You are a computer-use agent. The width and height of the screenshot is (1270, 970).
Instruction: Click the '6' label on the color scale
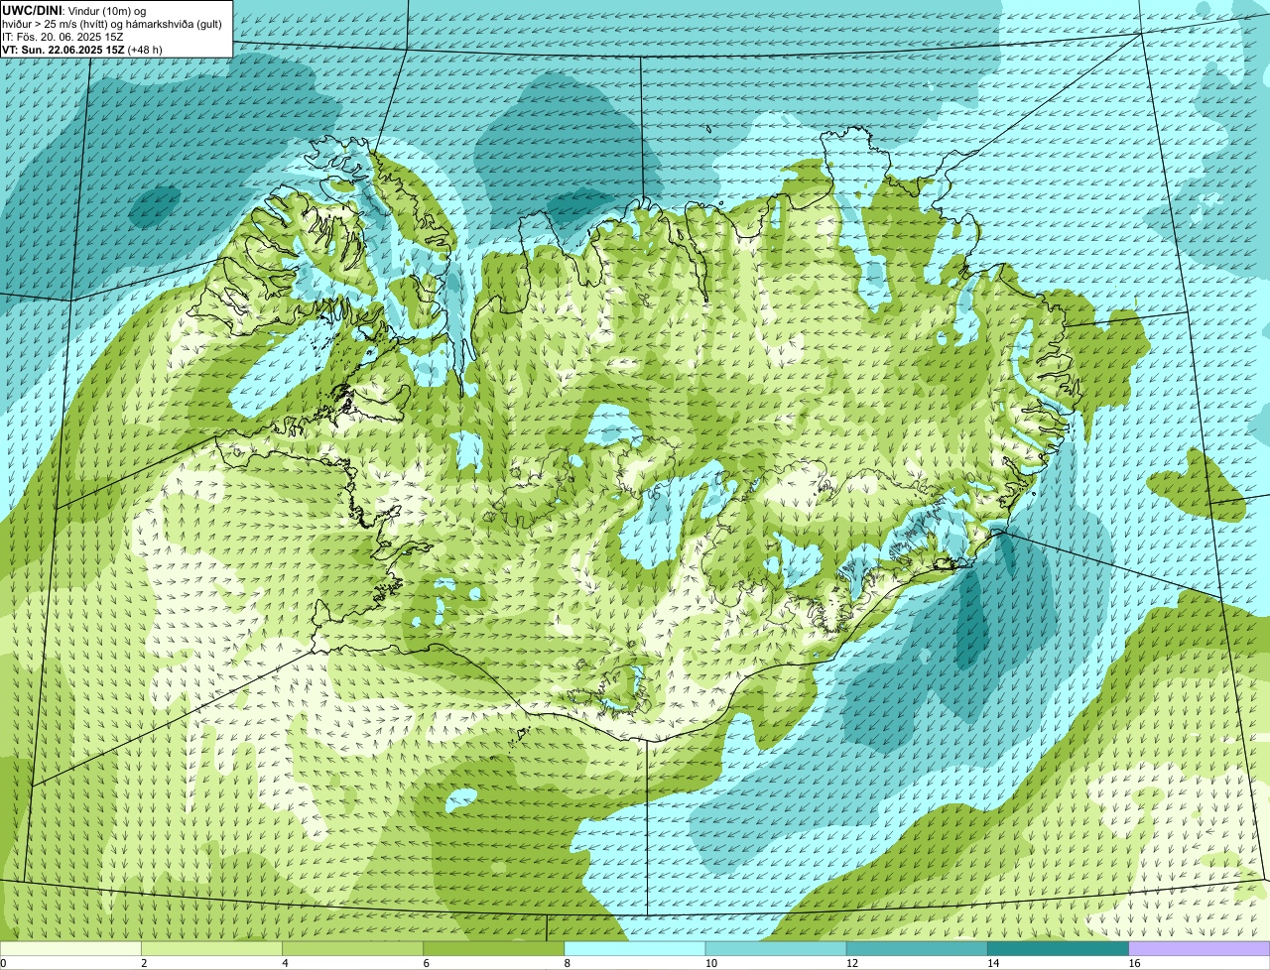tap(427, 963)
